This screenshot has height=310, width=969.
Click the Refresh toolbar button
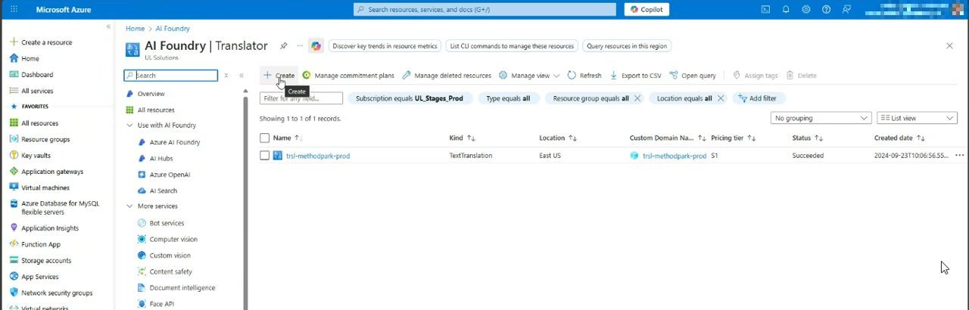[x=584, y=76]
